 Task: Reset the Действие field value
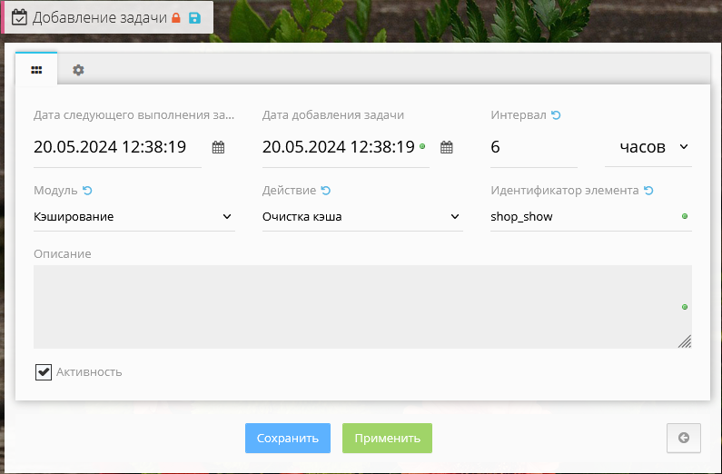325,191
